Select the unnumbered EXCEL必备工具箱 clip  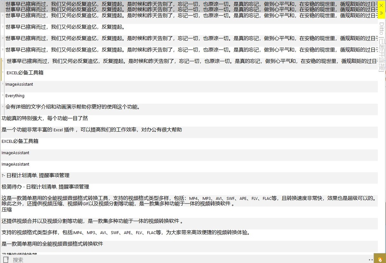pos(189,144)
